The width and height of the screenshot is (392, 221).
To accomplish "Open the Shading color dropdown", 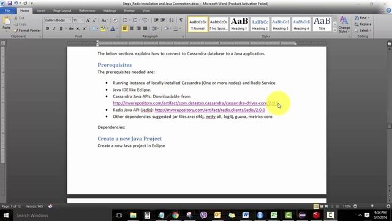I will [x=170, y=29].
